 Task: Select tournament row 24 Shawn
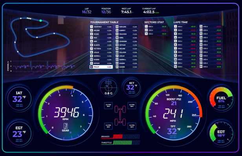click(x=127, y=67)
